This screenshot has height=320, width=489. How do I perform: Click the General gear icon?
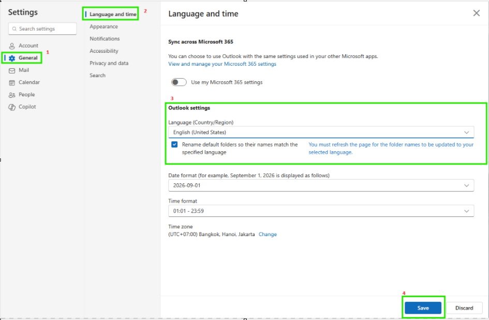pyautogui.click(x=12, y=58)
